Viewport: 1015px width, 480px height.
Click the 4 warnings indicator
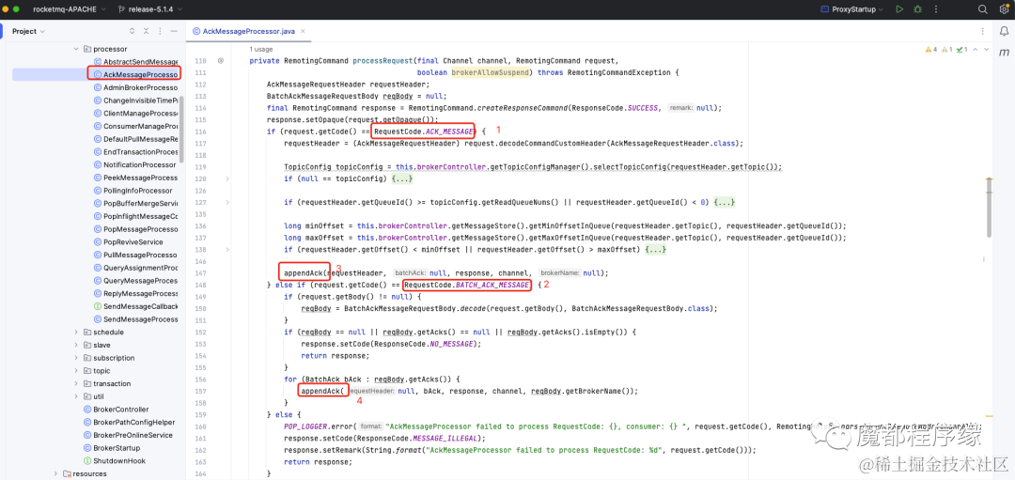click(x=931, y=49)
